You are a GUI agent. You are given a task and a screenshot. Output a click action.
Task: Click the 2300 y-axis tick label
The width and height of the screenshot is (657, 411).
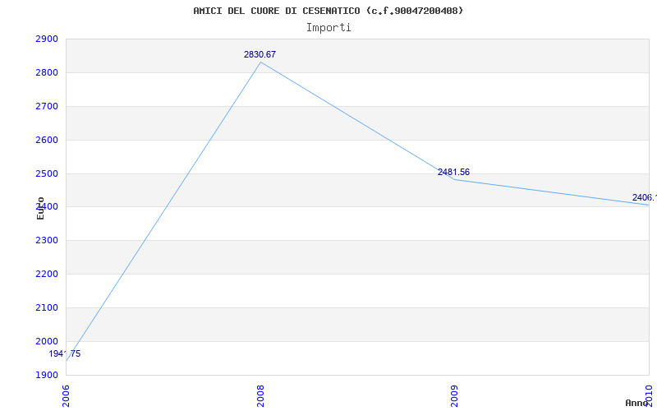coord(47,241)
